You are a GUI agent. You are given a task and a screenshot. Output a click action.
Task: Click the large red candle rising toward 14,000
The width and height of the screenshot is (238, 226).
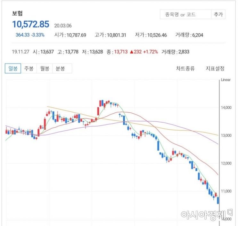[x=98, y=111]
